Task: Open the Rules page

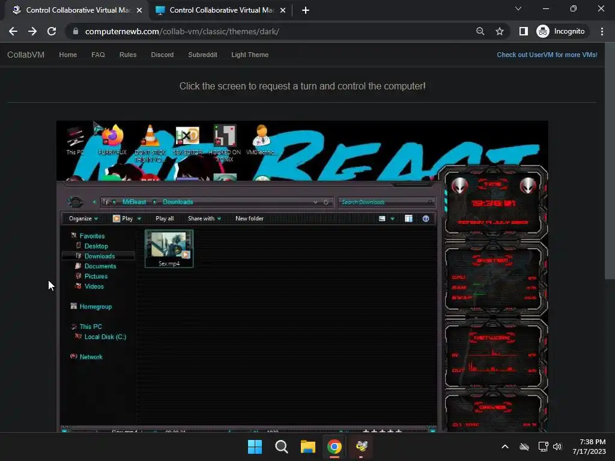Action: point(128,55)
